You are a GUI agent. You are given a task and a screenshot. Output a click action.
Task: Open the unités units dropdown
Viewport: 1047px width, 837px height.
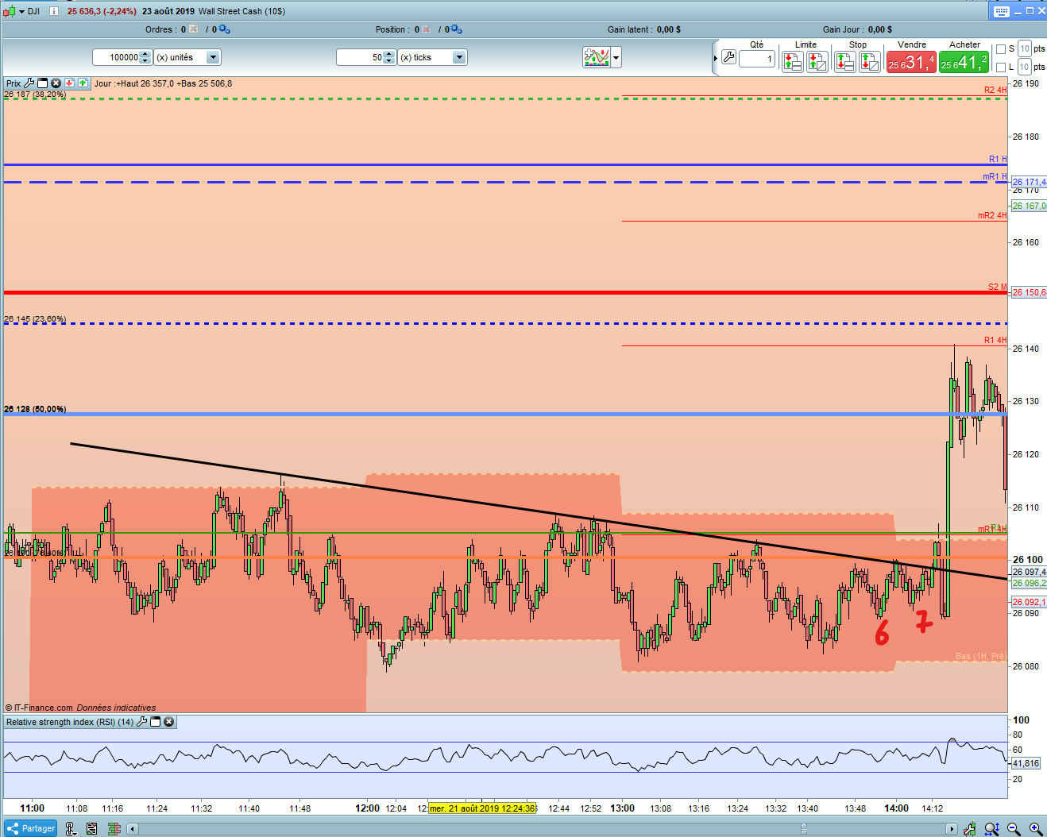212,57
